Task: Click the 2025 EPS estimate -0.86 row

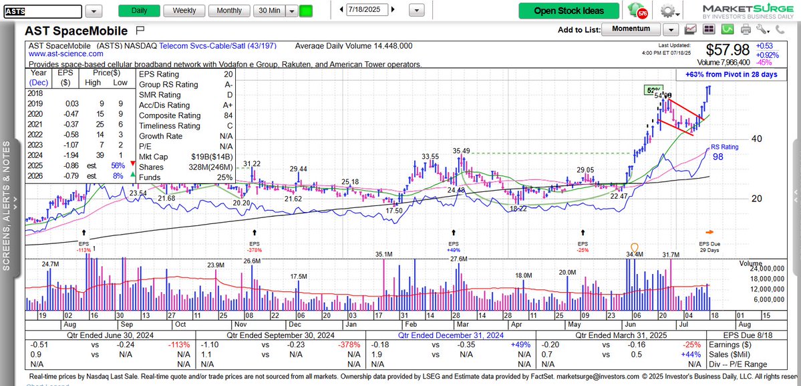Action: click(x=80, y=166)
